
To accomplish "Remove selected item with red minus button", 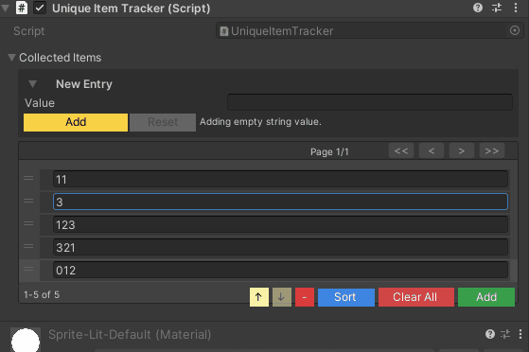I will tap(305, 297).
